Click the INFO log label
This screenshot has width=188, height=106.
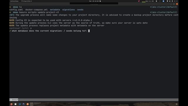(12, 15)
